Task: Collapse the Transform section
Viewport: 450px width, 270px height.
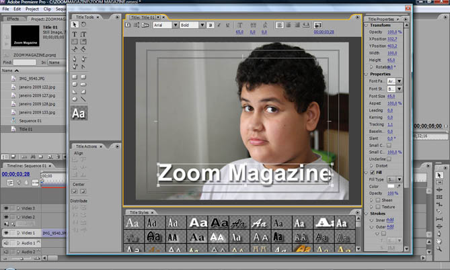Action: pos(367,26)
